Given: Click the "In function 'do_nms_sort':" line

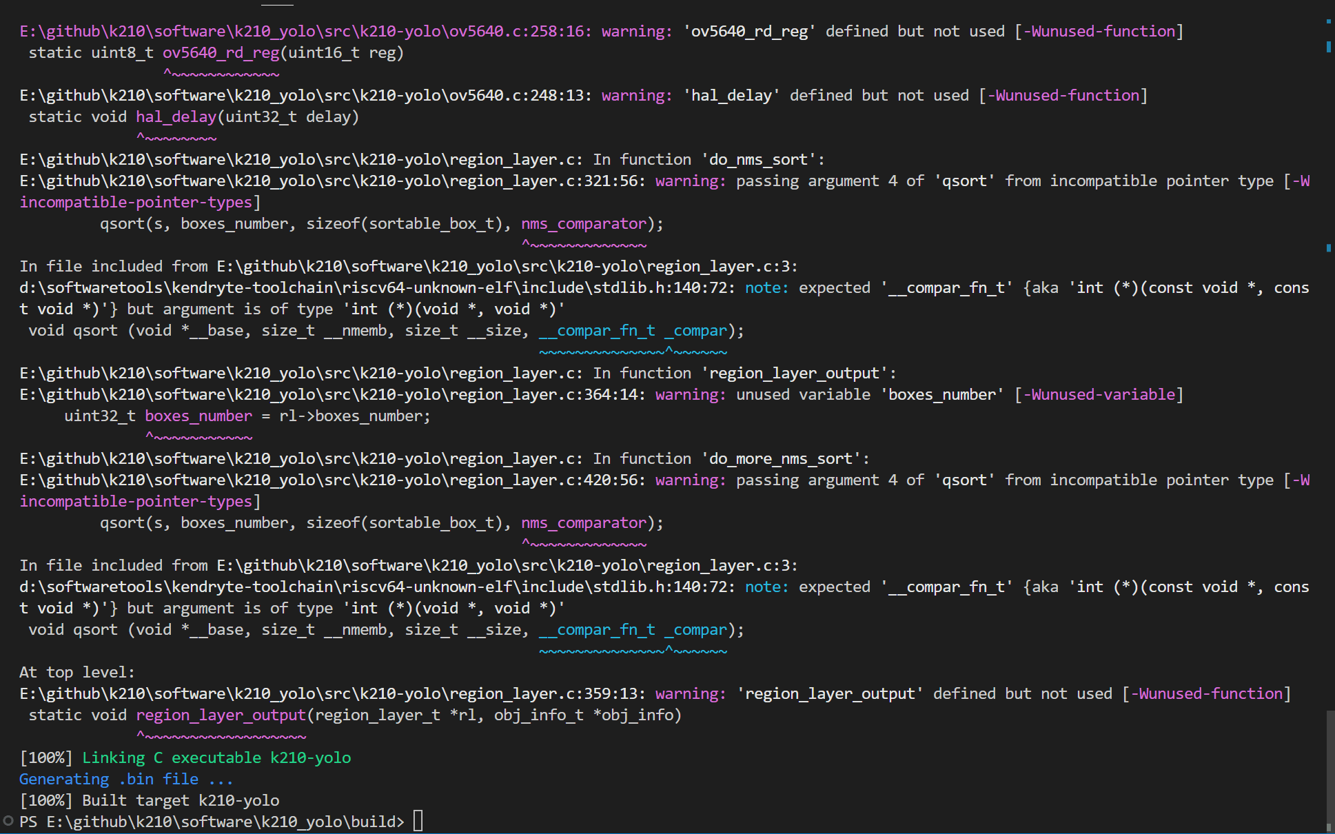Looking at the screenshot, I should pyautogui.click(x=422, y=160).
